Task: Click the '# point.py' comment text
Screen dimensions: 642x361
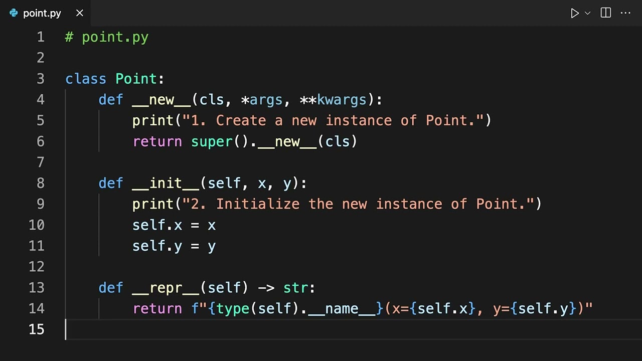Action: tap(107, 37)
